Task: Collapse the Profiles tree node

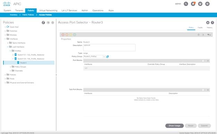Action: coord(10,51)
